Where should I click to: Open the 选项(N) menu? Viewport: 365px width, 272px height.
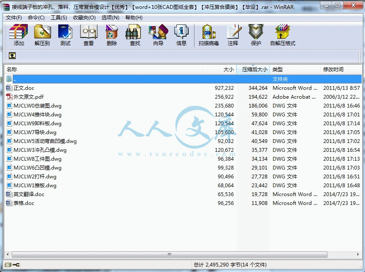110,18
